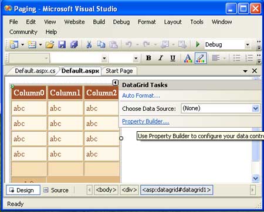Open the Community menu

23,32
